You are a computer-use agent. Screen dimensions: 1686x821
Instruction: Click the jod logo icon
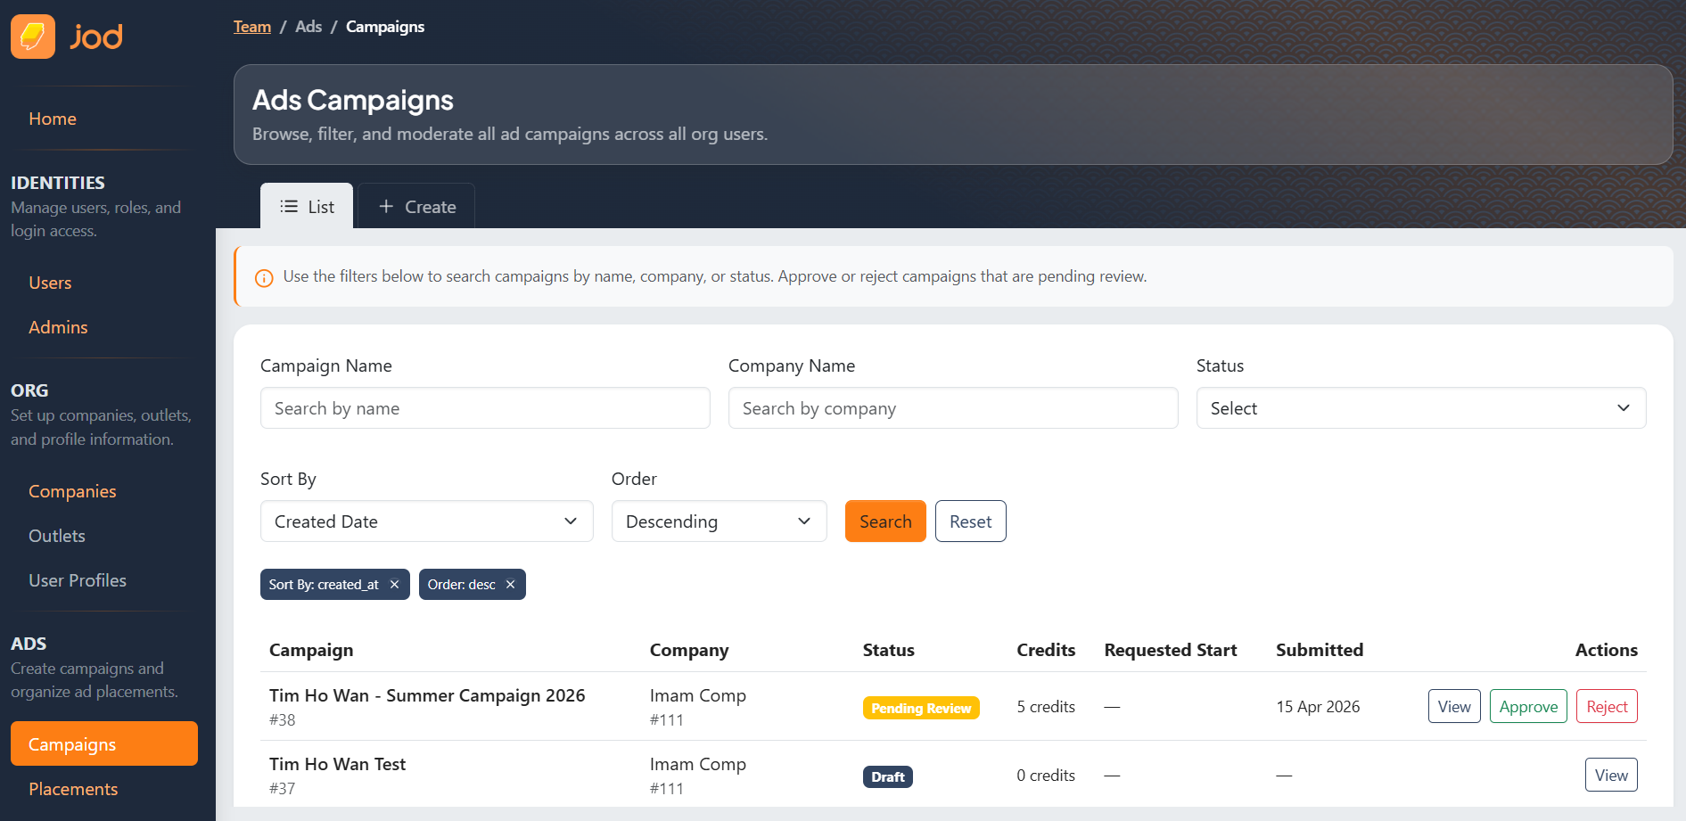click(x=33, y=37)
